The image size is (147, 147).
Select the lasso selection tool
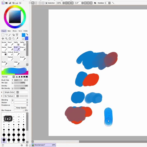[x=6, y=35]
